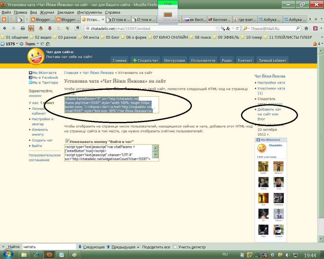Open the Firefox home page icon
The image size is (324, 259).
click(306, 28)
